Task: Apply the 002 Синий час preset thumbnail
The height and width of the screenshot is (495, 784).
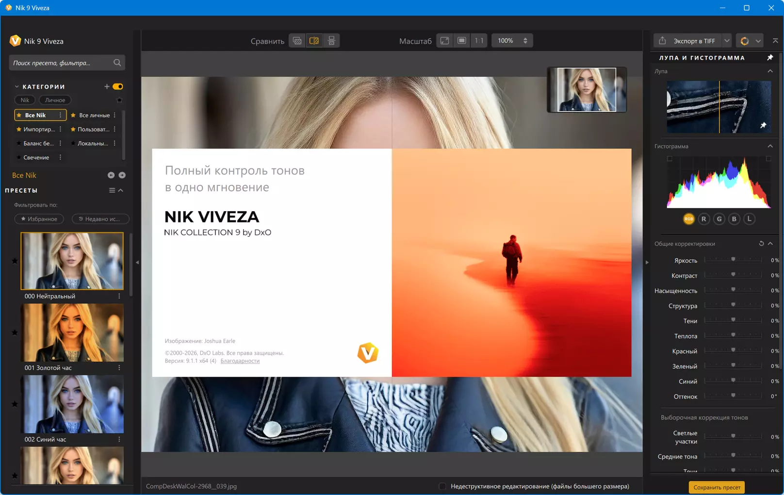Action: 72,404
